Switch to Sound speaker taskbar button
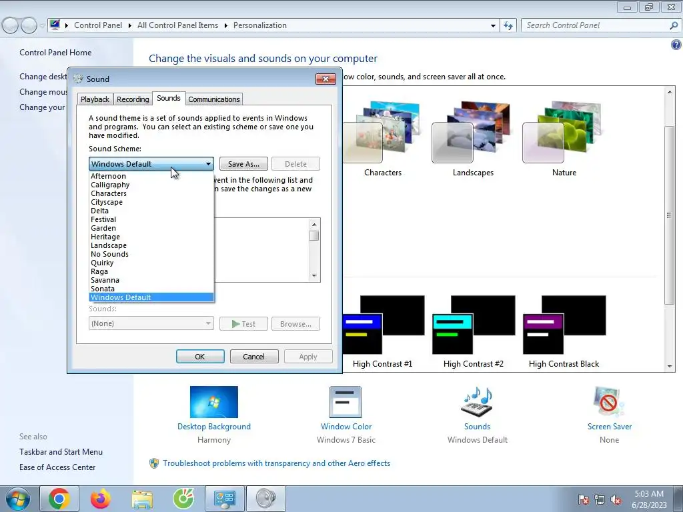This screenshot has height=512, width=683. (x=265, y=499)
